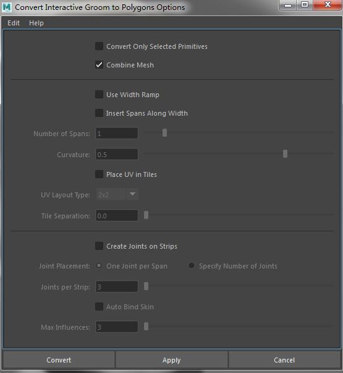Enable Create Joints on Strips

pos(99,246)
